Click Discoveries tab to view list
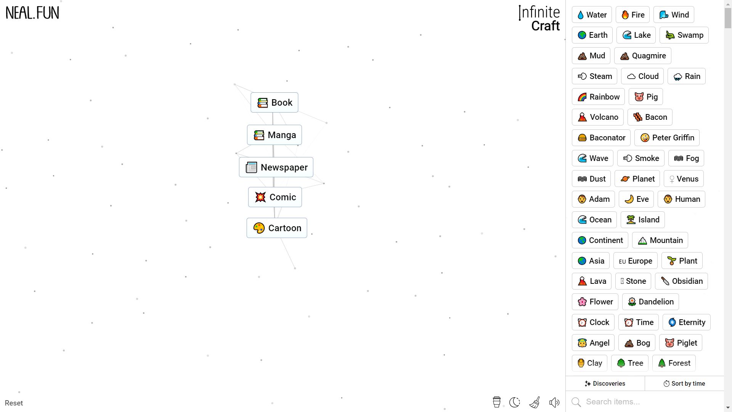Image resolution: width=732 pixels, height=412 pixels. [605, 383]
